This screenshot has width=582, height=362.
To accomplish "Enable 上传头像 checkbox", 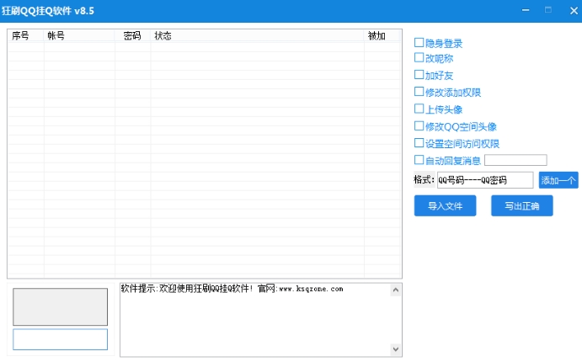I will (x=419, y=109).
